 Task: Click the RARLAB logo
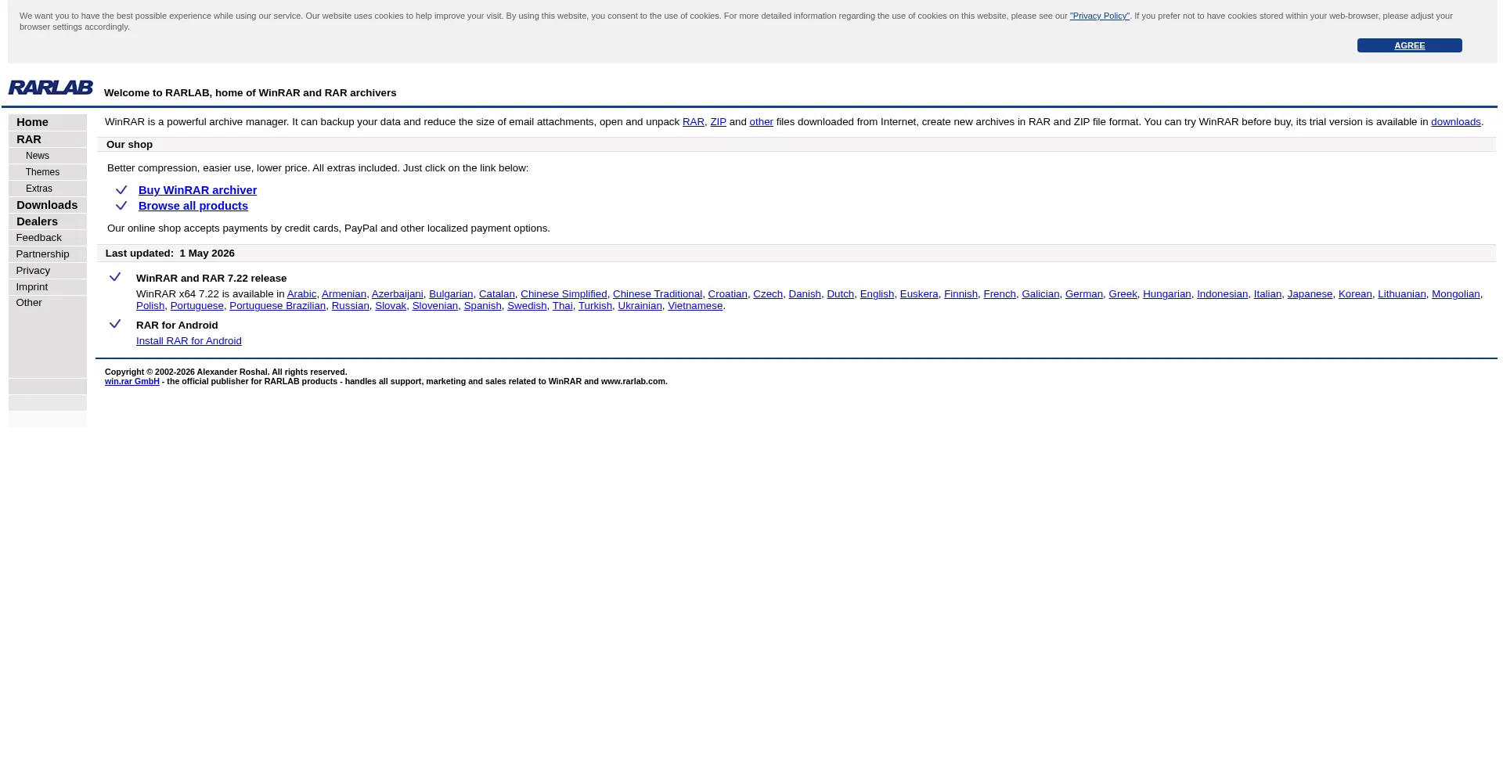point(51,88)
